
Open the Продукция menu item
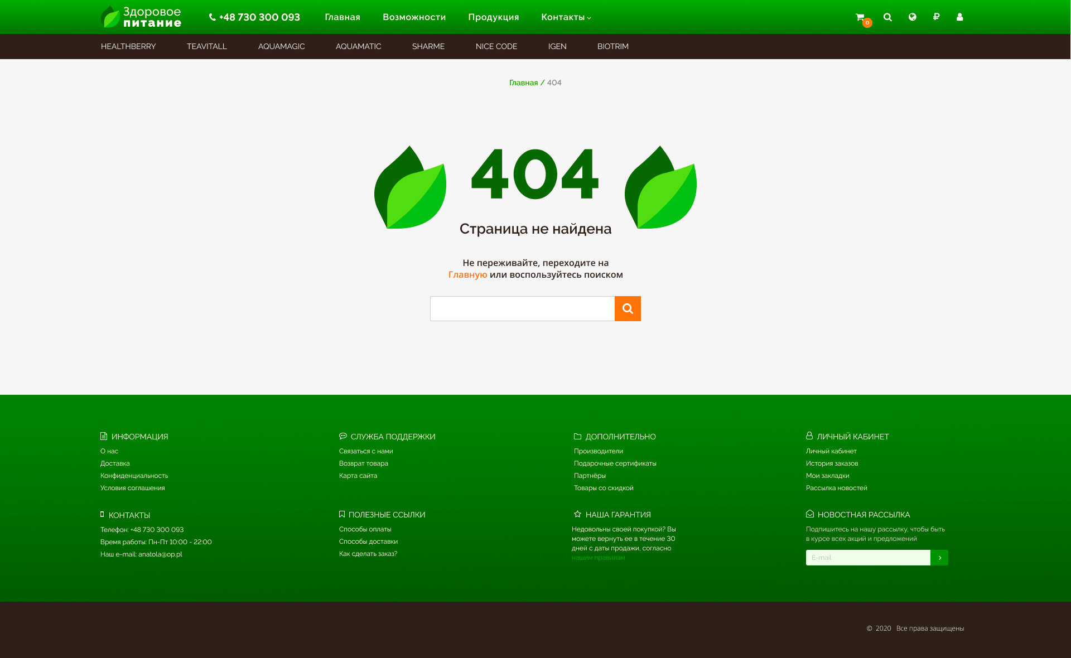(493, 17)
